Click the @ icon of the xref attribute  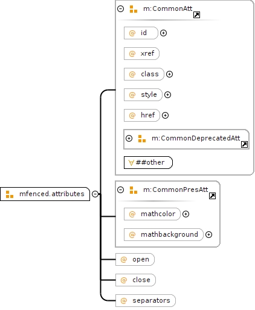click(132, 54)
